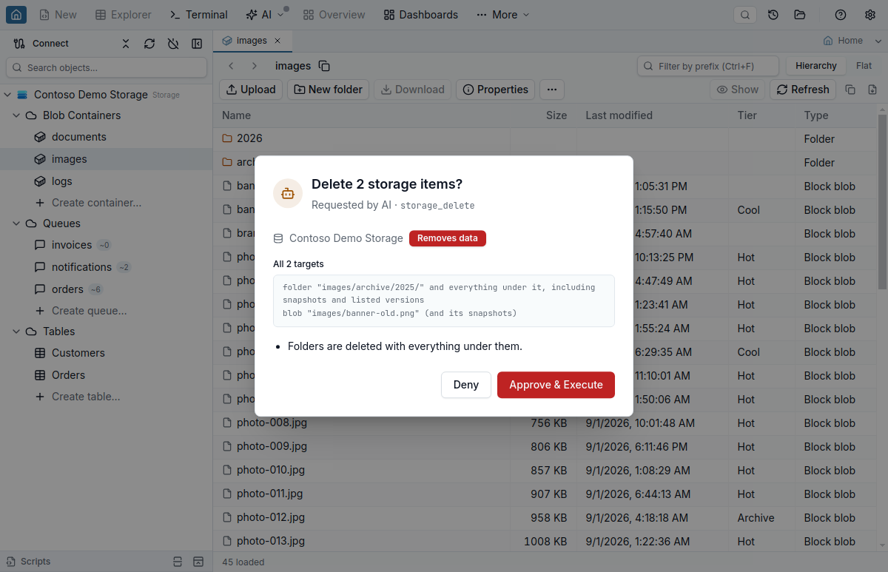
Task: Open the New menu item
Action: pos(58,15)
